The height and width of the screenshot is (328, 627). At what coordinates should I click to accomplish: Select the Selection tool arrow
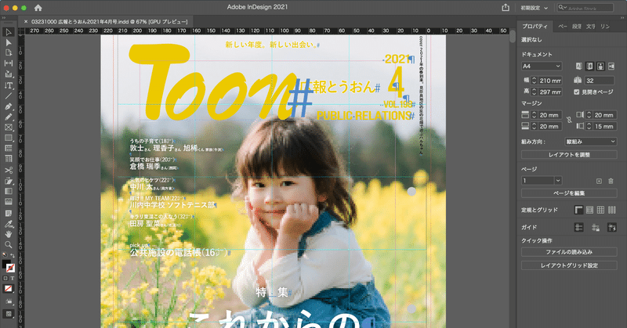(9, 32)
